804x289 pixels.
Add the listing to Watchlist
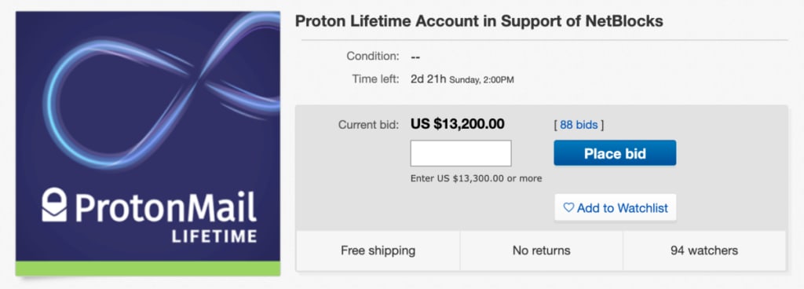(616, 207)
